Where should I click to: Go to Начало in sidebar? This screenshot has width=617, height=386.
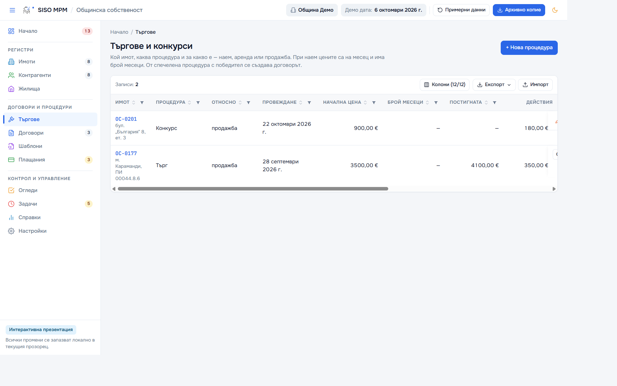pos(50,31)
